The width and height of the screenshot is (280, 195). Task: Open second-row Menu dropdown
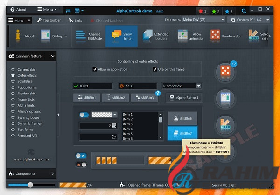point(20,20)
